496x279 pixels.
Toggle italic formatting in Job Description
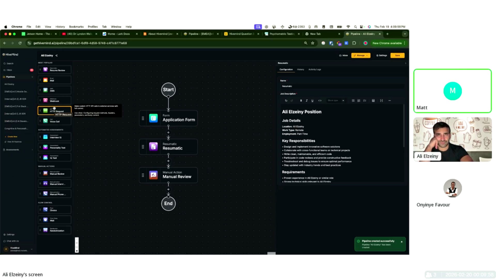[307, 100]
